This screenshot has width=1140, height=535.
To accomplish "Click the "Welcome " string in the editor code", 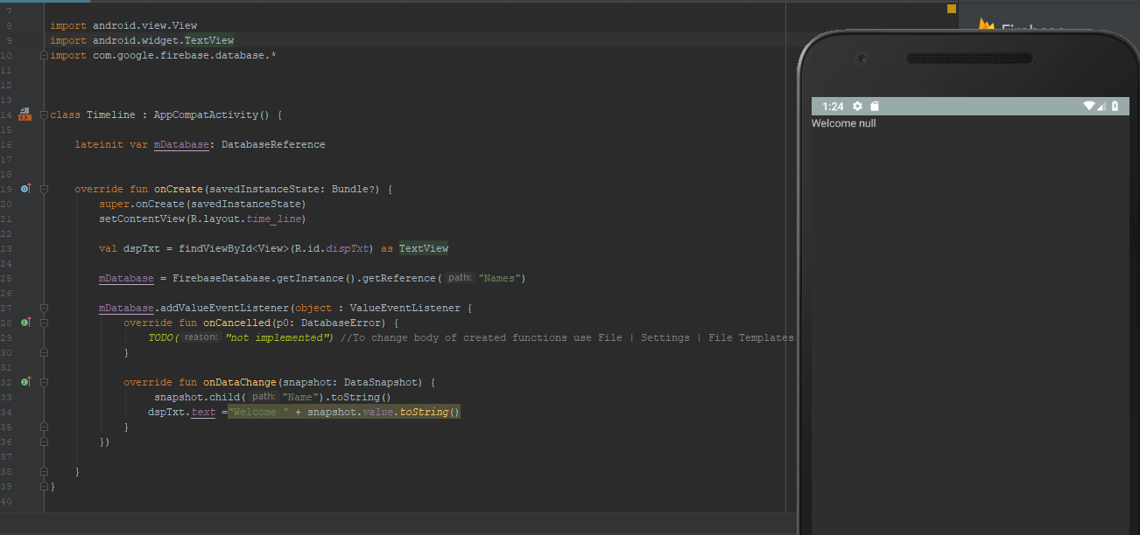I will tap(259, 412).
